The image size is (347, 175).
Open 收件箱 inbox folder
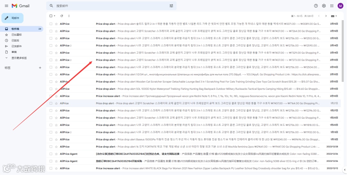22,29
